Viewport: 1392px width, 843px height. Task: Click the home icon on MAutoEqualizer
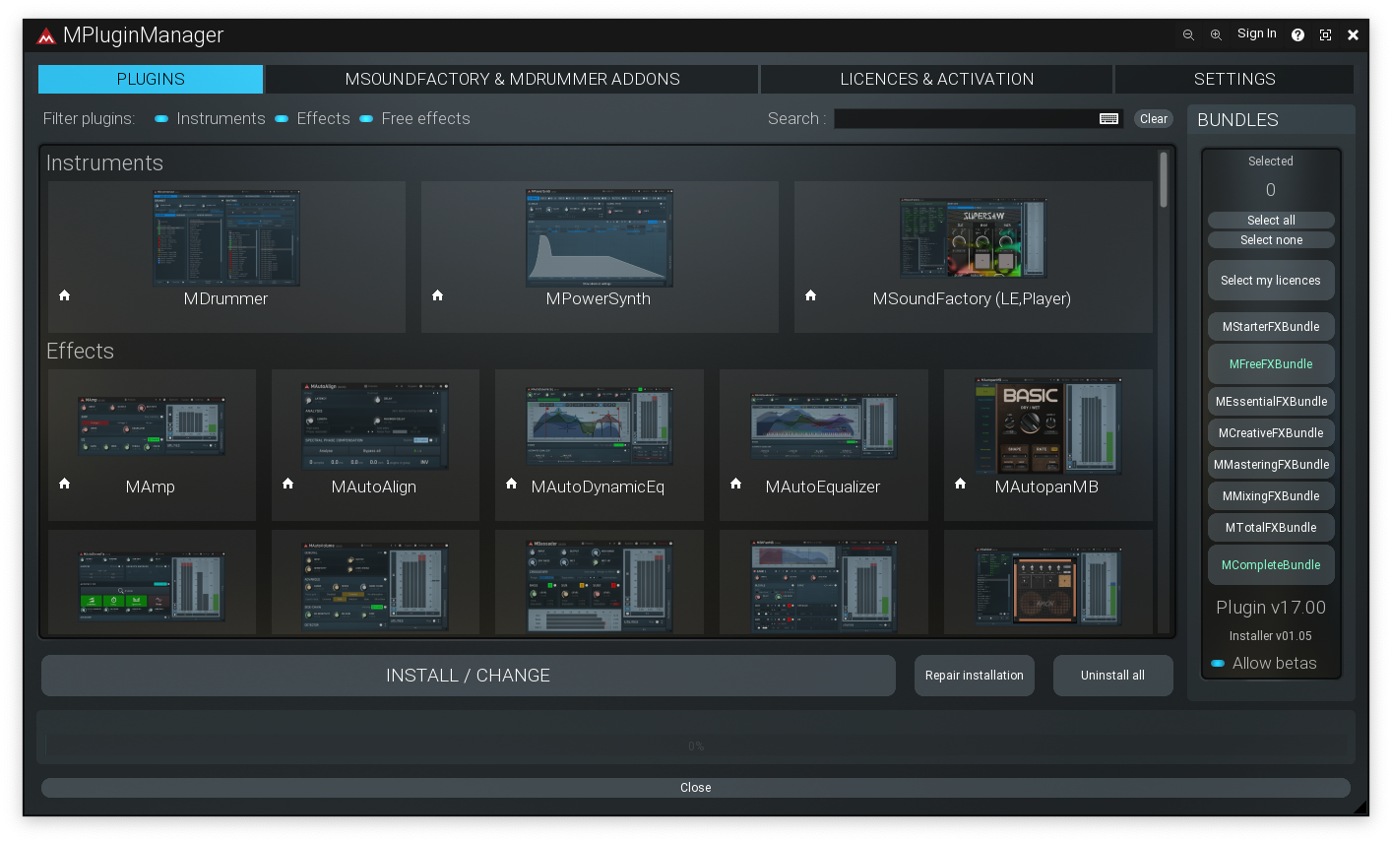(x=736, y=484)
